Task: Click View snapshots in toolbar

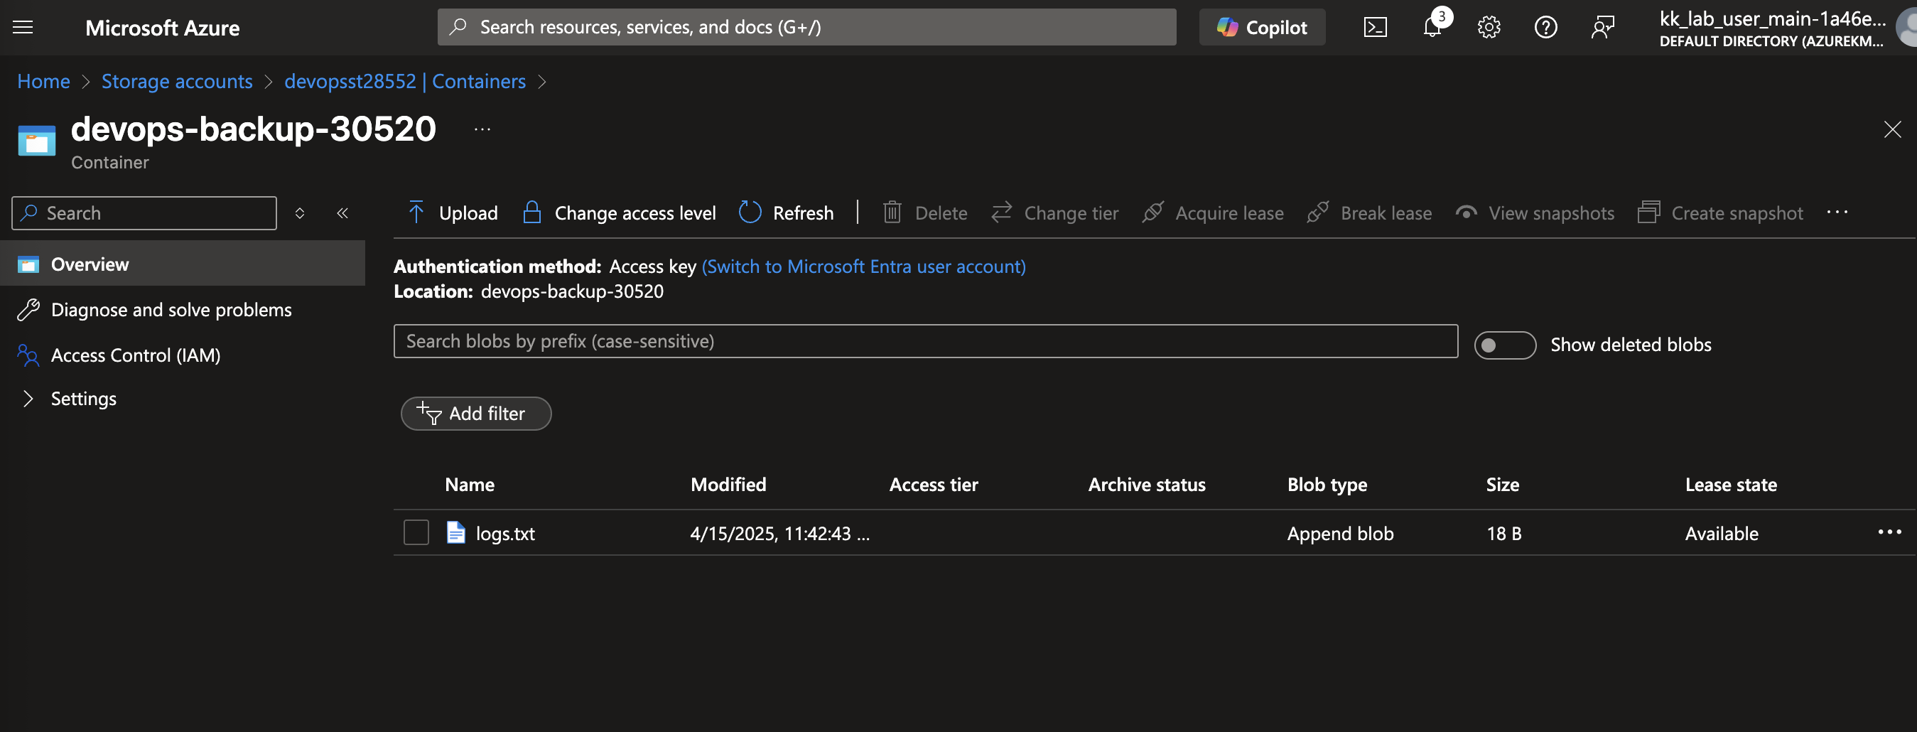Action: click(1535, 213)
